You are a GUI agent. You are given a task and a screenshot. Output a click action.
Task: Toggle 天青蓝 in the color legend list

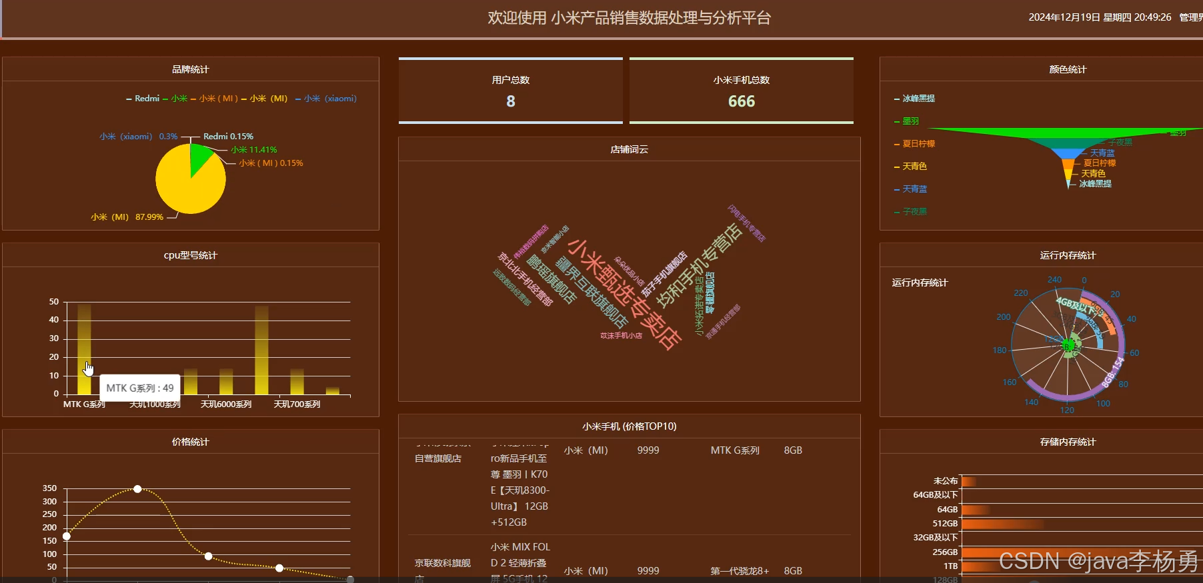pyautogui.click(x=910, y=189)
